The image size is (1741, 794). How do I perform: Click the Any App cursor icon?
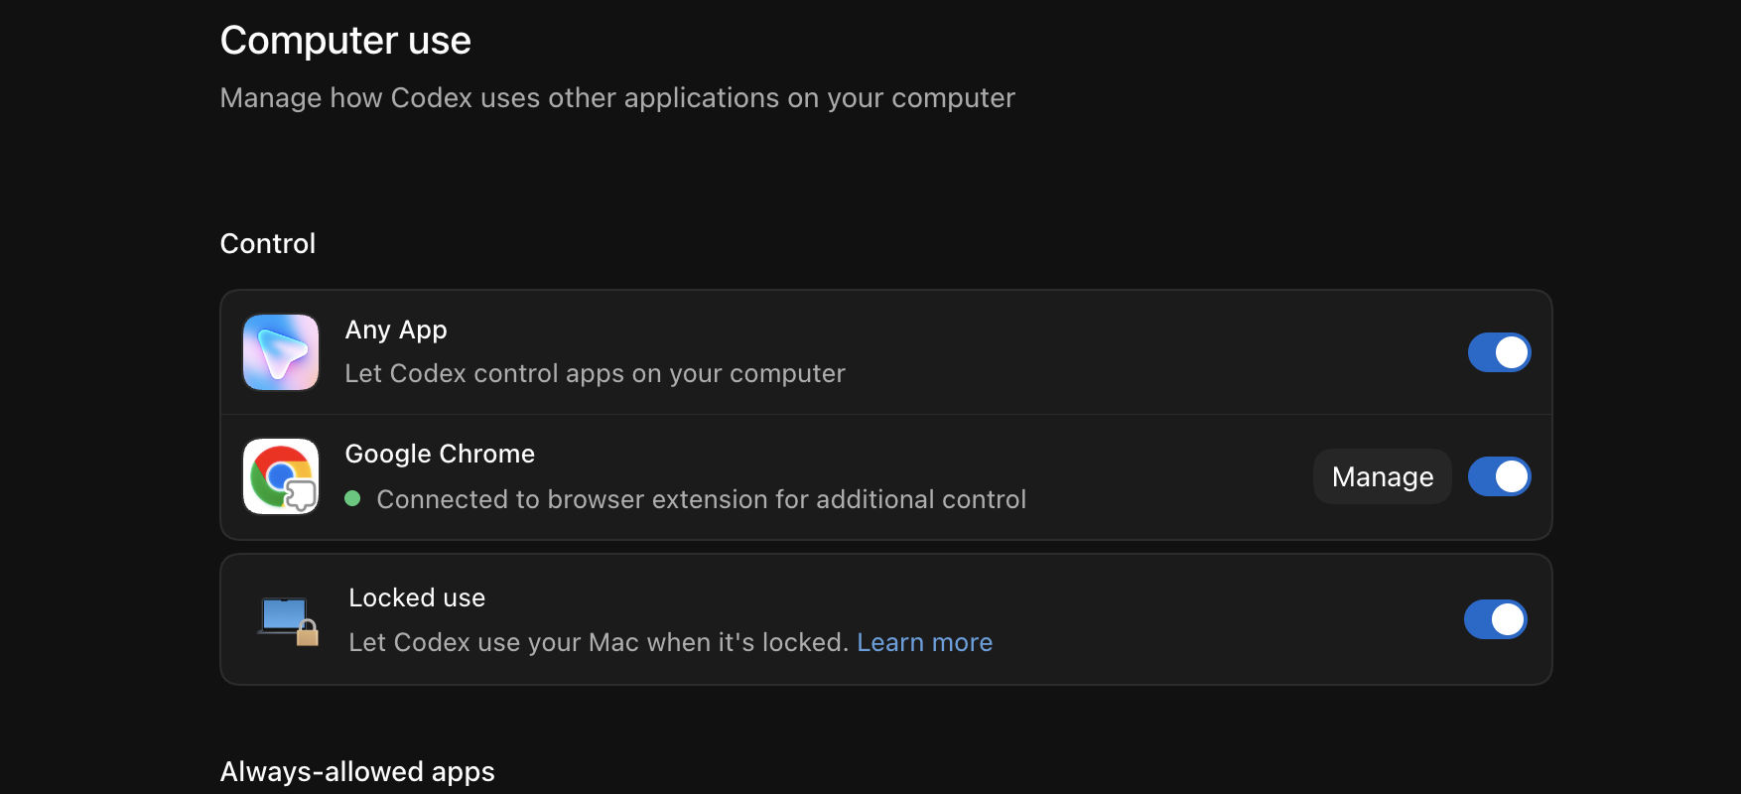281,352
